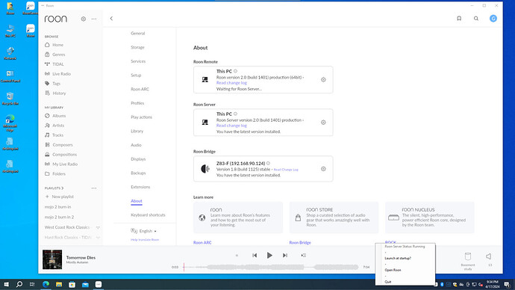515x290 pixels.
Task: Open the three-dot menu beside Roon logo
Action: [94, 19]
